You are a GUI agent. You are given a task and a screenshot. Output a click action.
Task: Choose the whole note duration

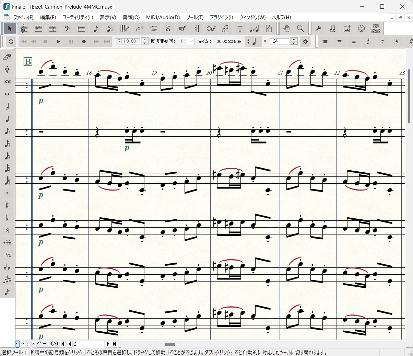(x=7, y=94)
